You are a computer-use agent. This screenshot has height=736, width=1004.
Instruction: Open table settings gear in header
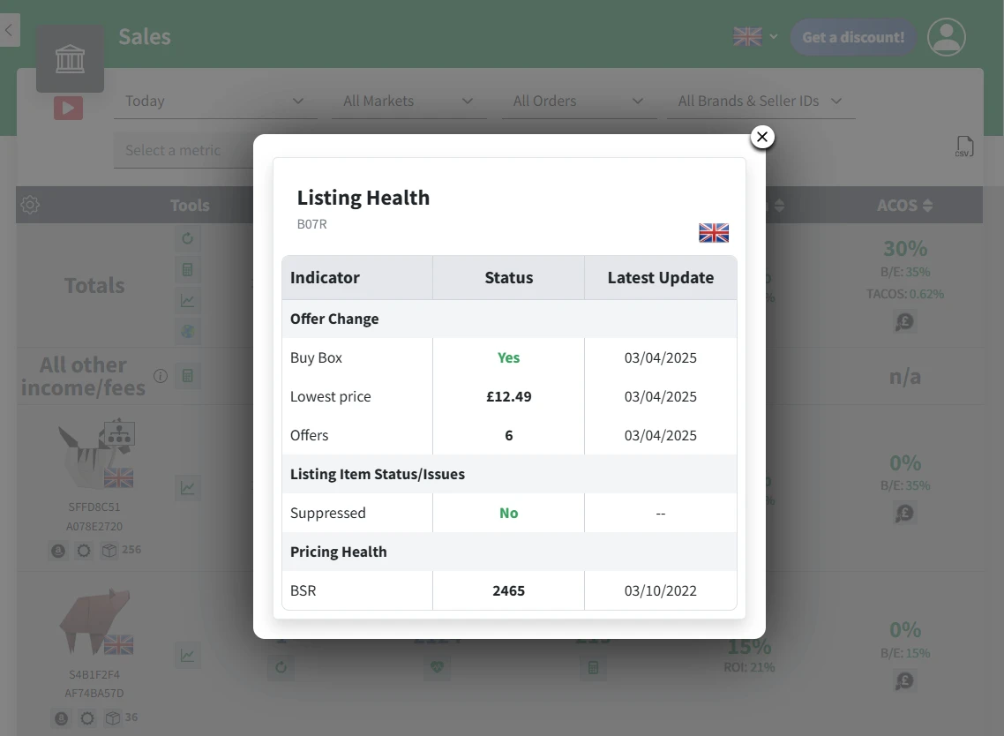tap(30, 205)
